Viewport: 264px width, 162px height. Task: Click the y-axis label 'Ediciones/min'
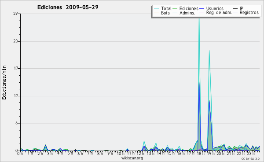coord(4,82)
